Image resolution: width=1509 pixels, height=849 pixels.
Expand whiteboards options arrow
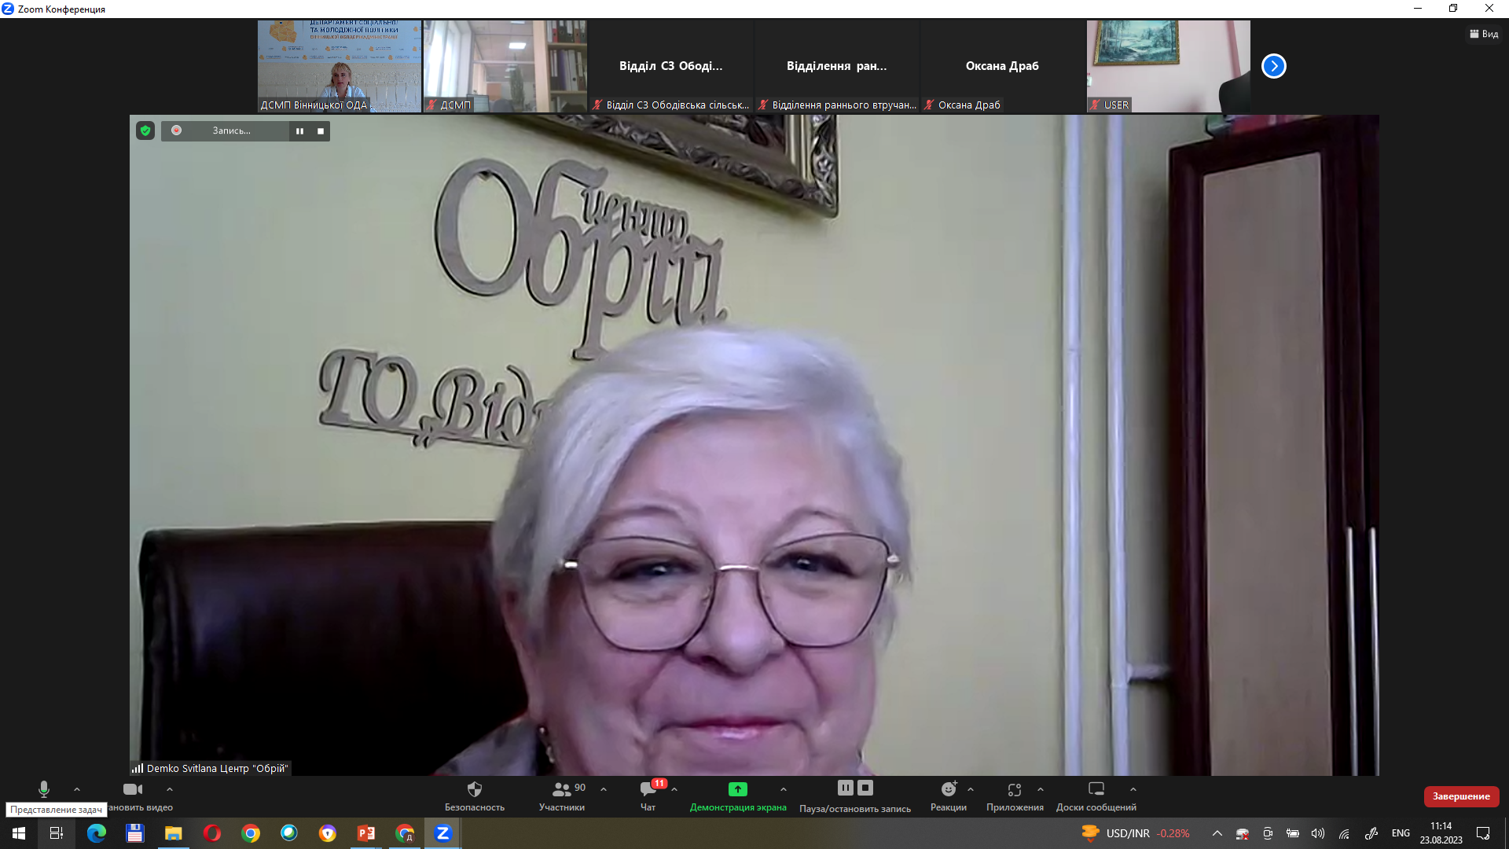click(x=1133, y=789)
